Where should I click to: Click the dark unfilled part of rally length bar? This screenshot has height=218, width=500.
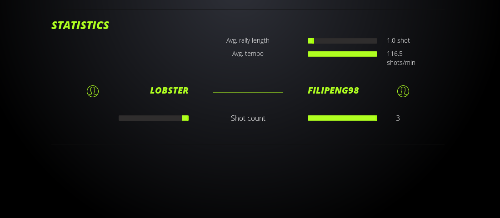coord(345,41)
